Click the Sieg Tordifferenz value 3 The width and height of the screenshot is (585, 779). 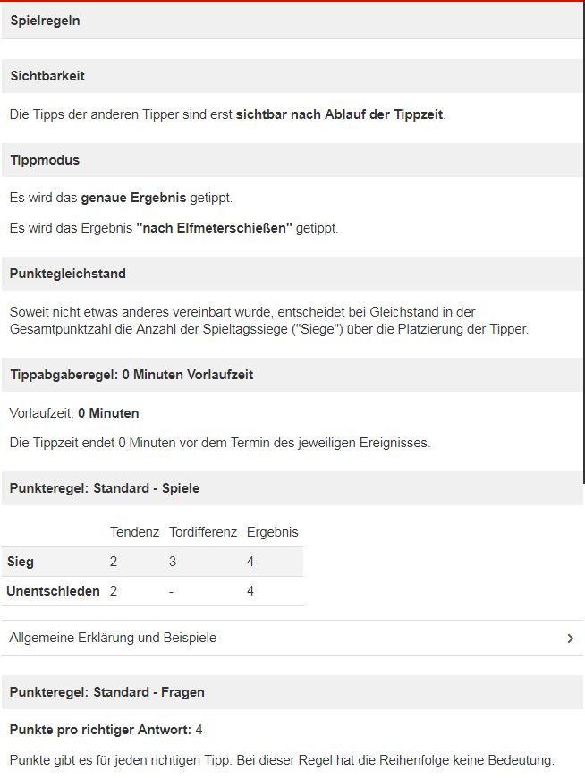coord(173,562)
